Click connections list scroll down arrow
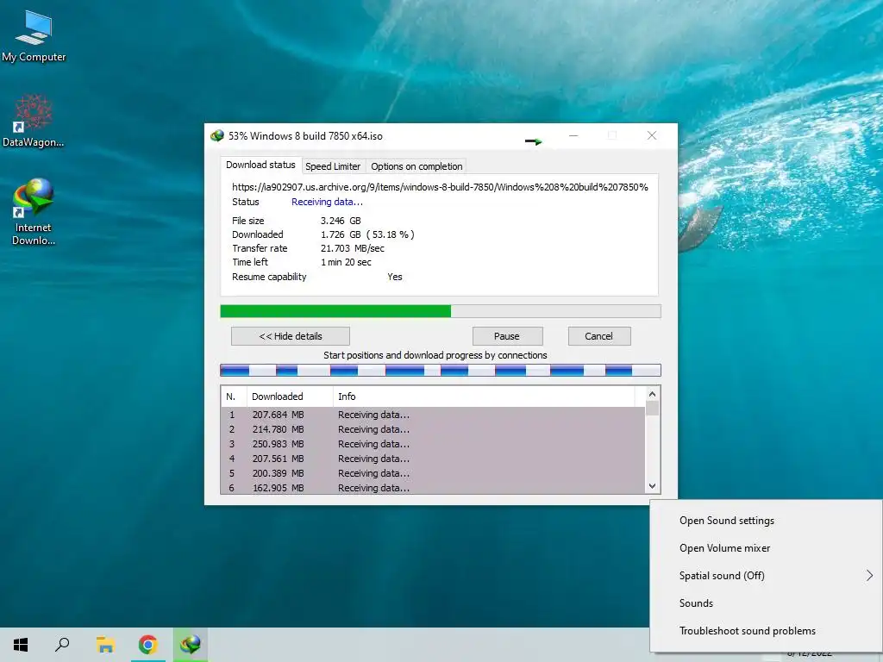Screen dimensions: 883x662 [652, 486]
